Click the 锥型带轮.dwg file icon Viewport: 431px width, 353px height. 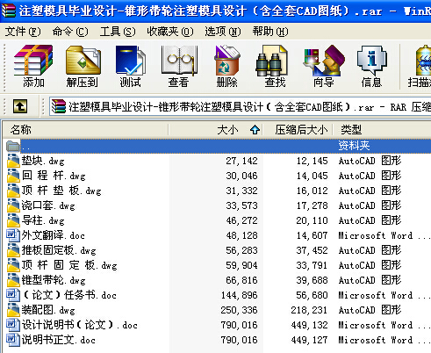point(13,280)
